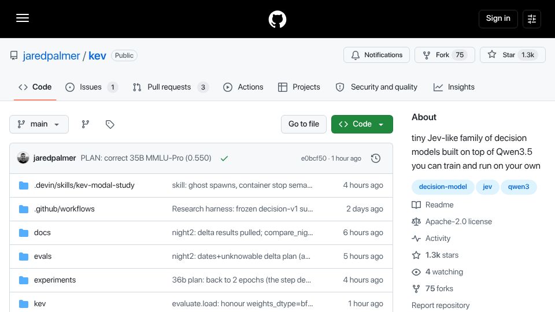Click the Report repository link
Image resolution: width=555 pixels, height=312 pixels.
[x=441, y=305]
